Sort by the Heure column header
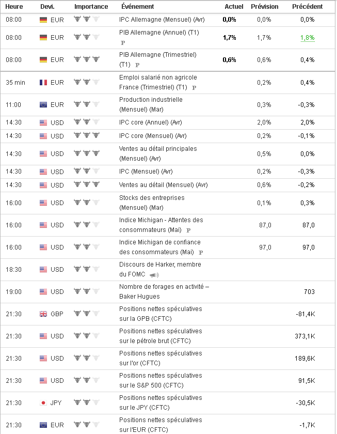 (x=14, y=7)
